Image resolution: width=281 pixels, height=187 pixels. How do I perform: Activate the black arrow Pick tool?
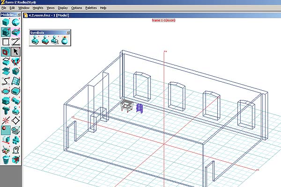coord(17,52)
